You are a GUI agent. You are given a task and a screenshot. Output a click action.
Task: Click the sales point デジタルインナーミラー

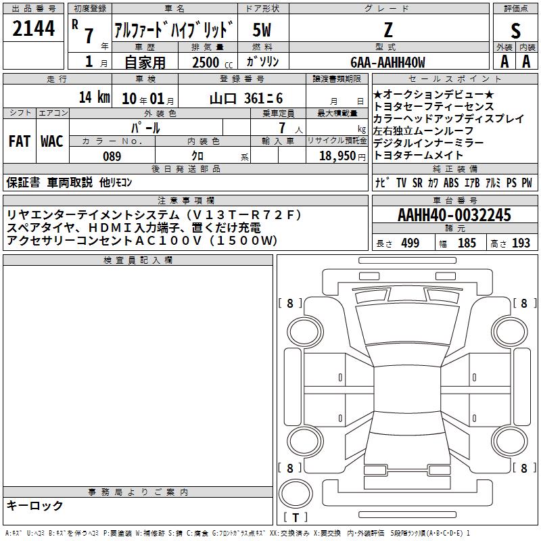[429, 143]
